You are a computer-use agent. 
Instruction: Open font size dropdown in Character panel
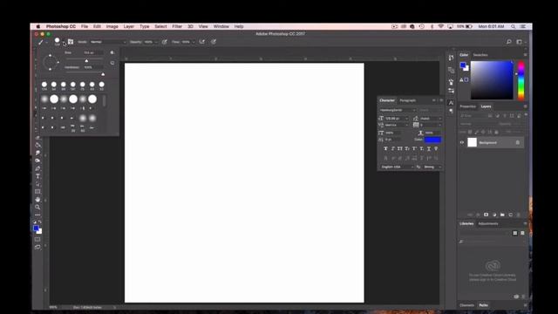(x=397, y=119)
